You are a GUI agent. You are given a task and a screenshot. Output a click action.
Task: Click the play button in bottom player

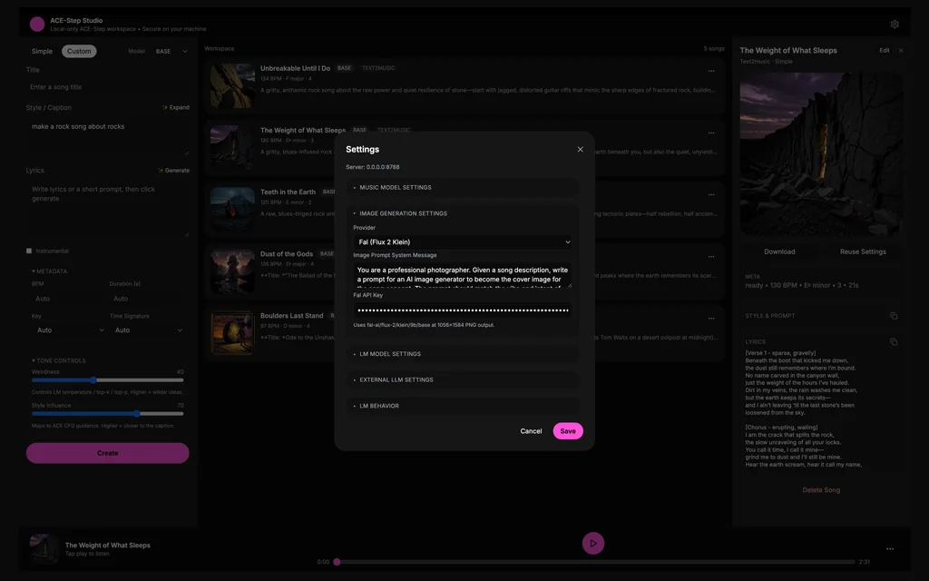[592, 544]
